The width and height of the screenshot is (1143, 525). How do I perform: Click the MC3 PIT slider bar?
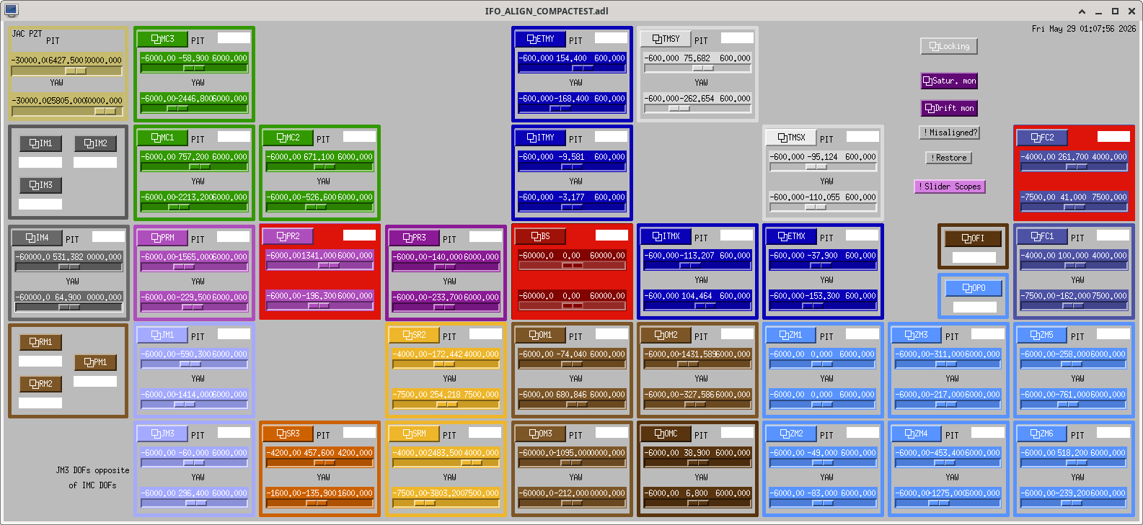194,68
